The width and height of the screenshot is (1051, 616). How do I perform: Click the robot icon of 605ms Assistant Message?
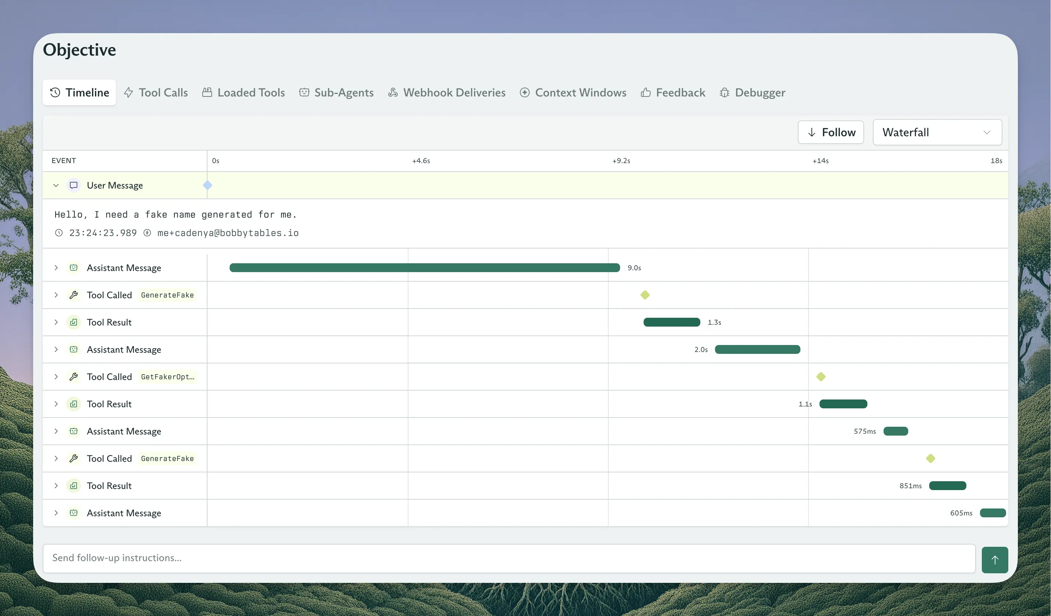point(74,513)
